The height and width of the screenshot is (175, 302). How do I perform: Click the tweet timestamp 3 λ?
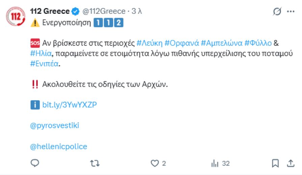click(x=137, y=11)
